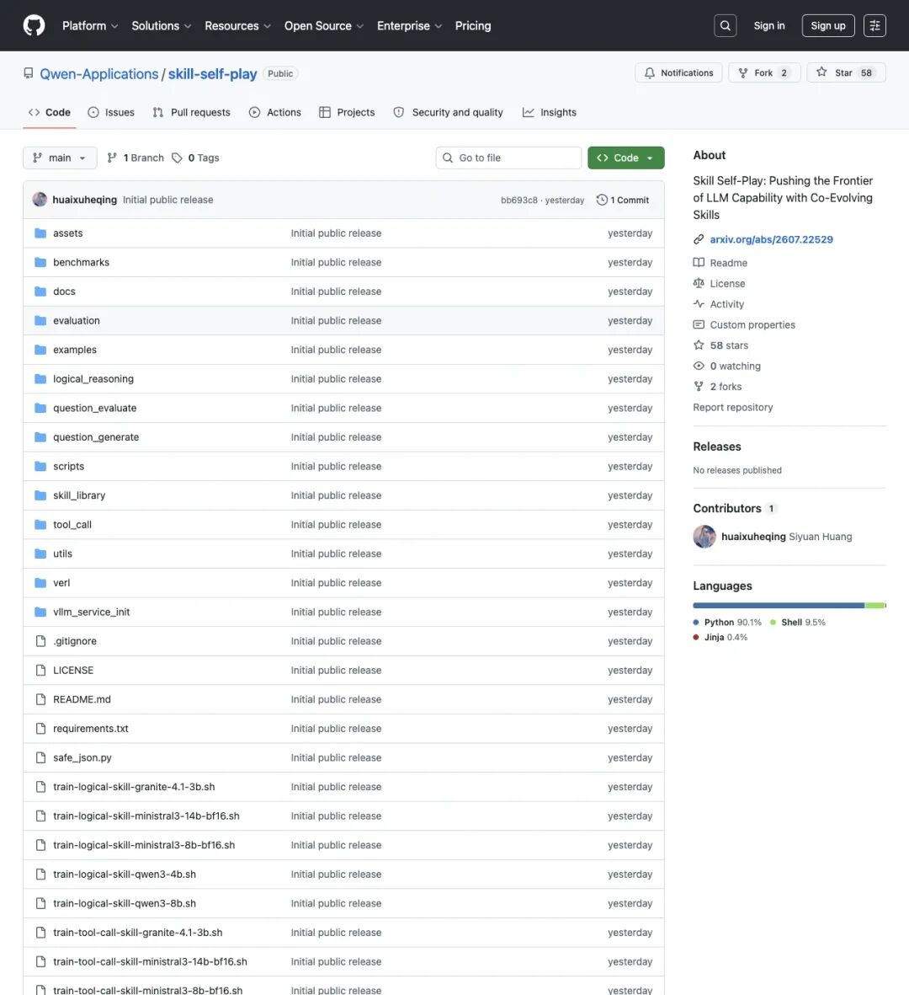Click the eye icon beside watching
This screenshot has height=995, width=909.
coord(699,366)
